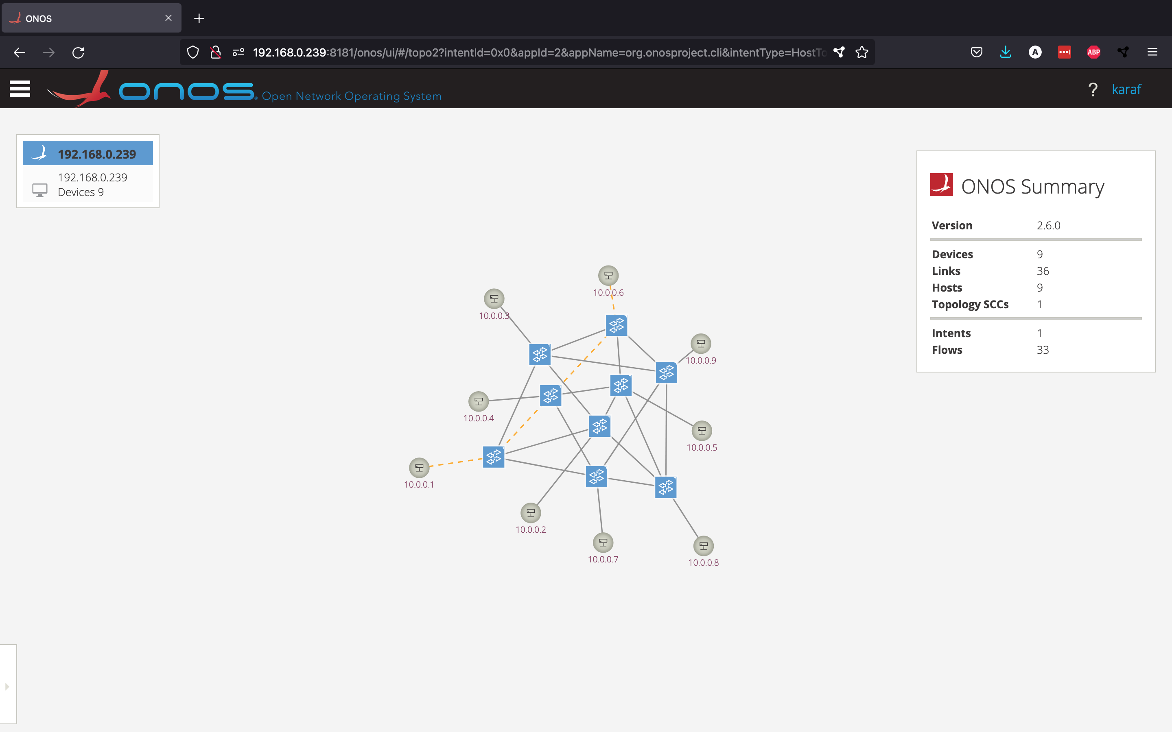Click the Flows 33 summary row
Viewport: 1172px width, 732px height.
click(1036, 350)
